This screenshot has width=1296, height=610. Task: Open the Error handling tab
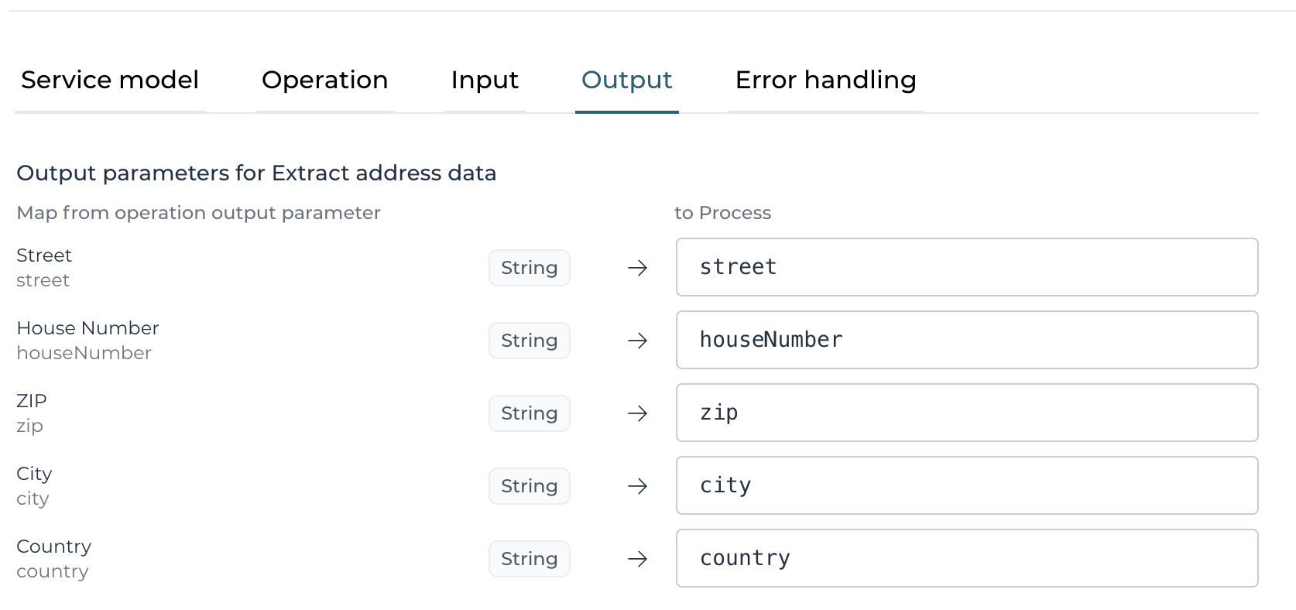click(825, 80)
